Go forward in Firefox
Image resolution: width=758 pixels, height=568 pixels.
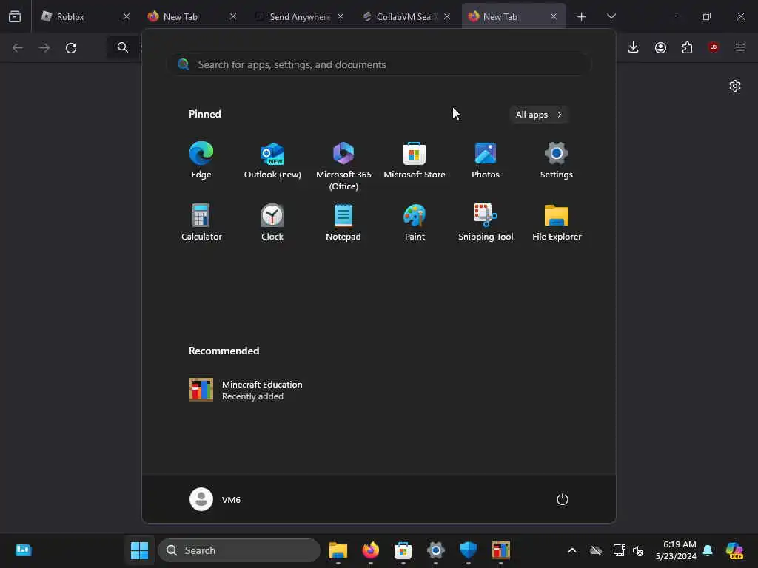click(44, 47)
